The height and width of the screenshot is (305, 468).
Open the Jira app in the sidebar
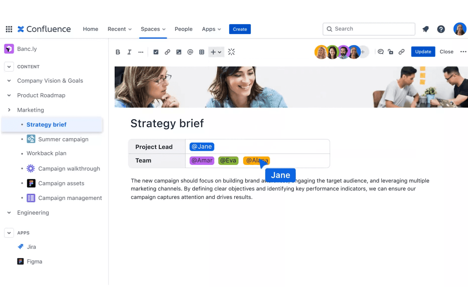click(x=31, y=247)
